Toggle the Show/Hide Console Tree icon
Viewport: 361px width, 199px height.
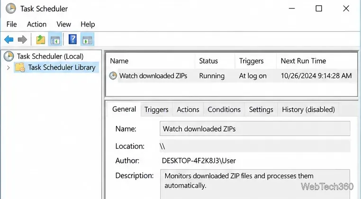coord(55,40)
